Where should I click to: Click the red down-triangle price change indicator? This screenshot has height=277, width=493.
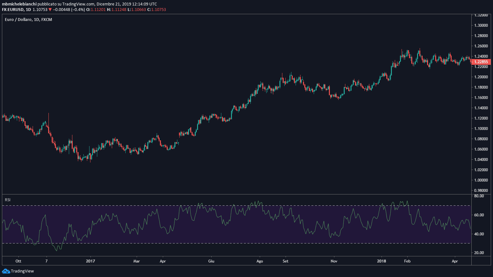click(x=50, y=10)
